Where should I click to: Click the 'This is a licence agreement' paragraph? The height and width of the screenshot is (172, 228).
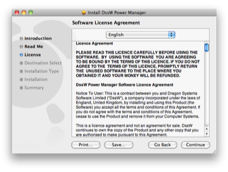pos(137,130)
